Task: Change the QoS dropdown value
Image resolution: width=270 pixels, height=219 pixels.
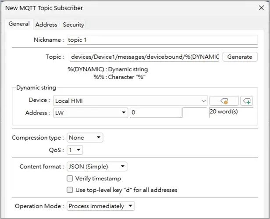Action: 75,150
